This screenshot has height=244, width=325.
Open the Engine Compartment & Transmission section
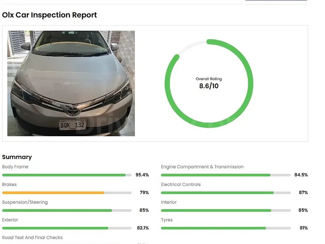click(202, 167)
